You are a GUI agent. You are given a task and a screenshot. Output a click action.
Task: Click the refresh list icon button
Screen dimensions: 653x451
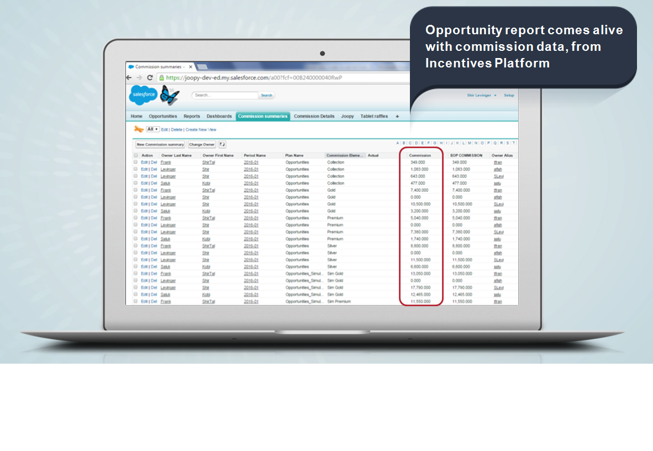coord(222,144)
